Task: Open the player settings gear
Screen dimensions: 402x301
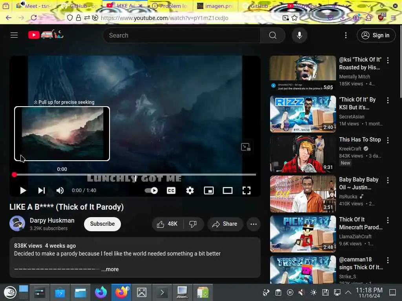Action: [x=190, y=190]
